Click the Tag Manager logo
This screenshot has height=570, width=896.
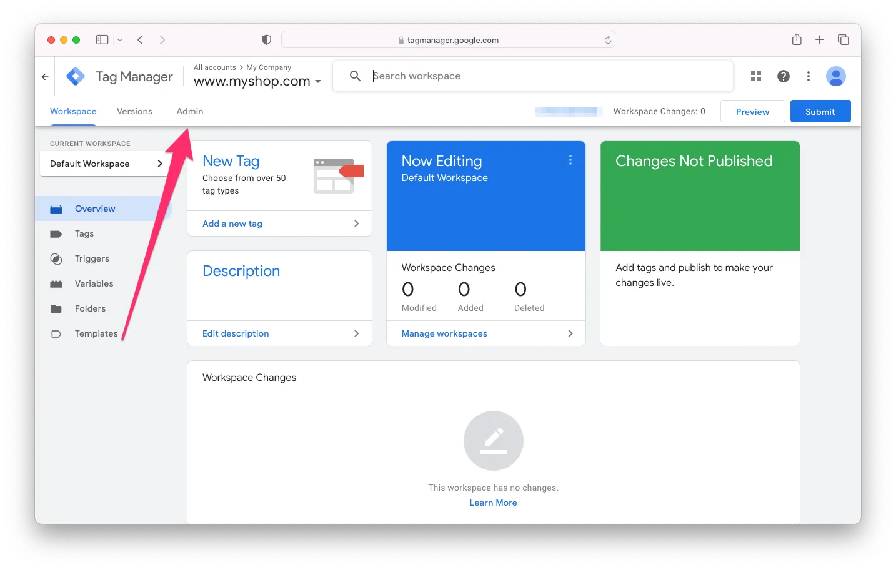76,76
